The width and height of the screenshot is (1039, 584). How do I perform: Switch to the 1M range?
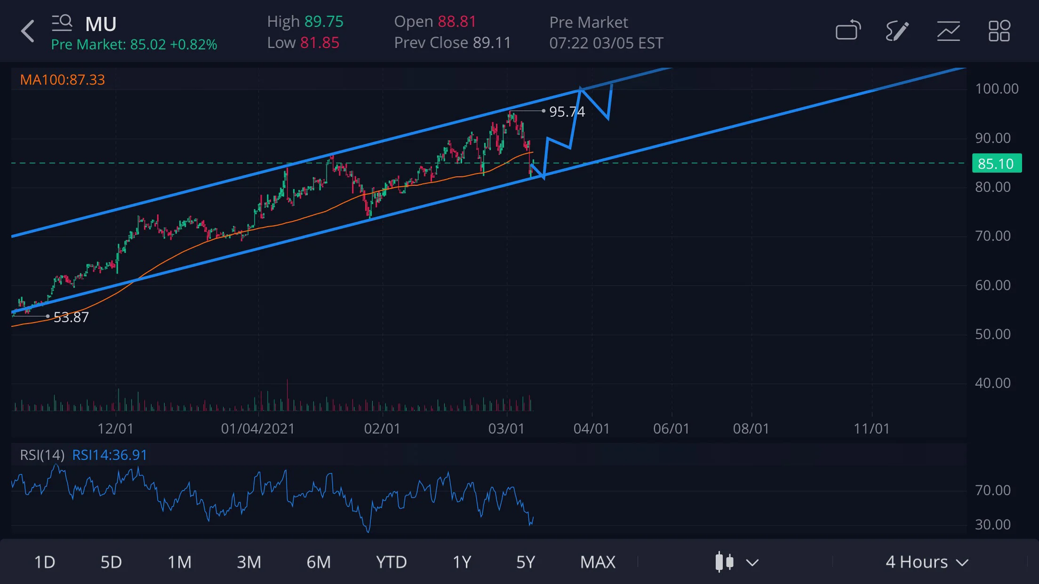point(179,562)
